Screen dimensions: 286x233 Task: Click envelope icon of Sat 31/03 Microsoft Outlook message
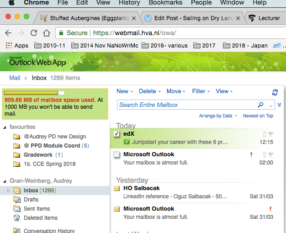pyautogui.click(x=117, y=209)
